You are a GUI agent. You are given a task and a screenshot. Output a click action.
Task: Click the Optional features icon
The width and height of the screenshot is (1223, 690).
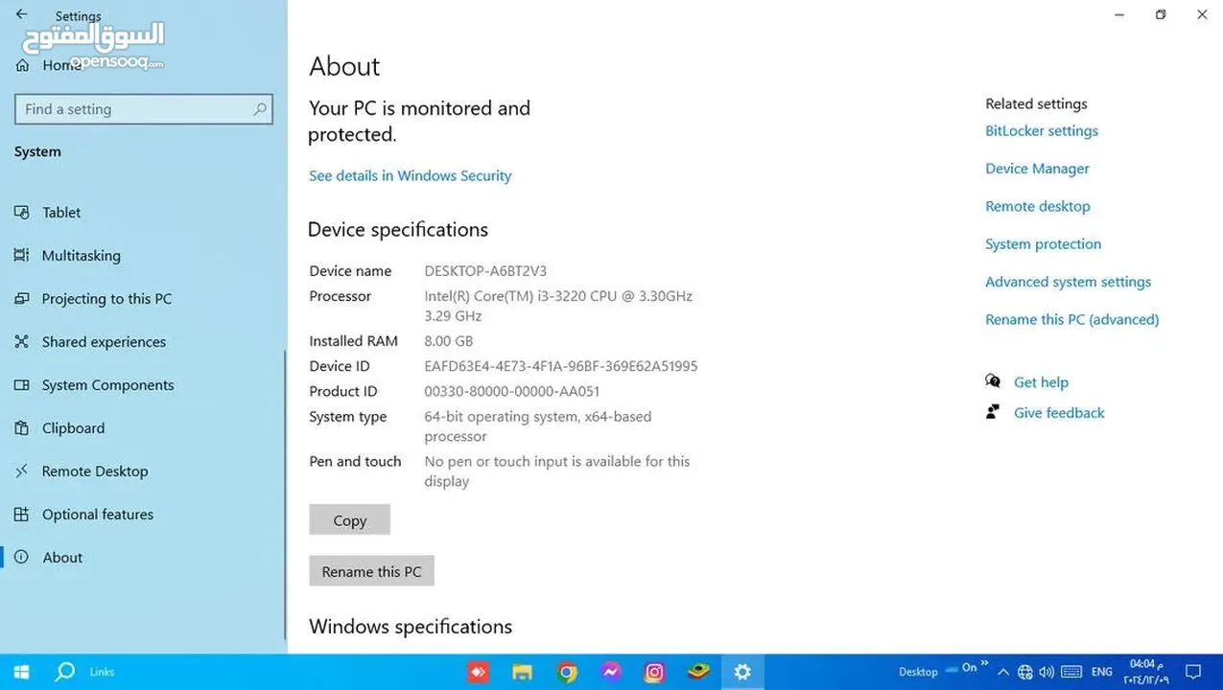[x=22, y=515]
